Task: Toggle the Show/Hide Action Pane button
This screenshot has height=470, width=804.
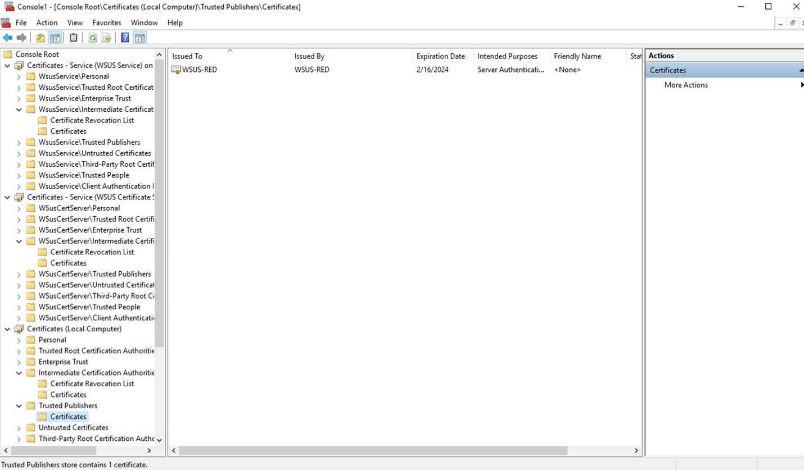Action: point(140,38)
